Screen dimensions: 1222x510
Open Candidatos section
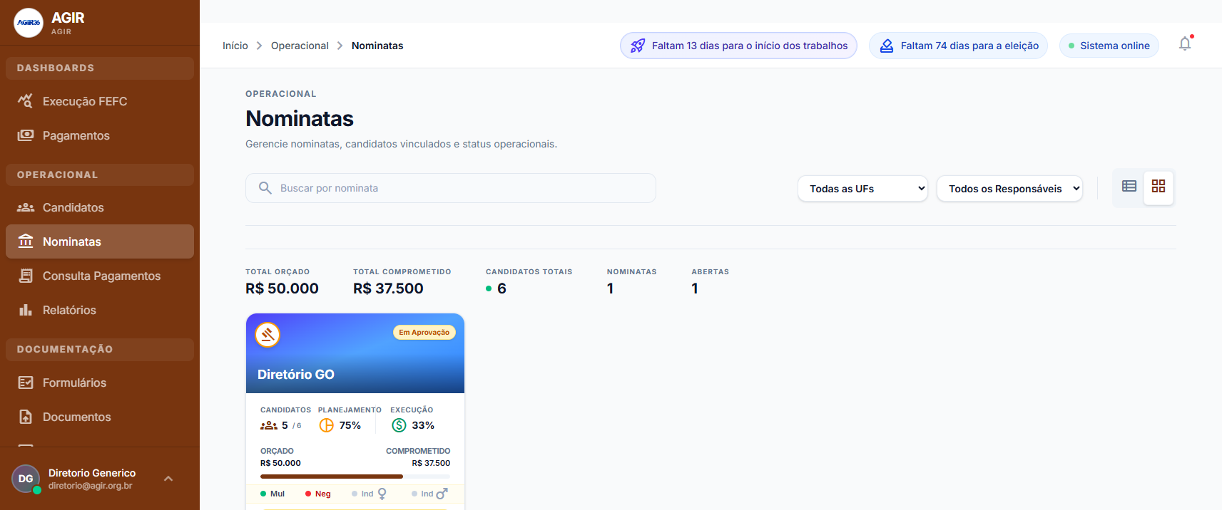coord(100,207)
